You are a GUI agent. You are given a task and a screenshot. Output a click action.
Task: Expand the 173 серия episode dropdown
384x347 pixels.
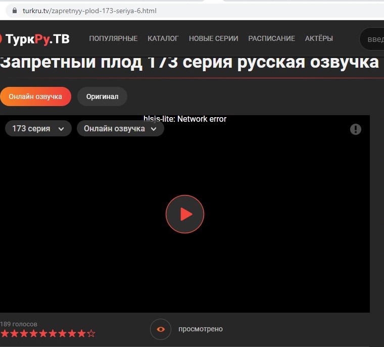point(38,129)
